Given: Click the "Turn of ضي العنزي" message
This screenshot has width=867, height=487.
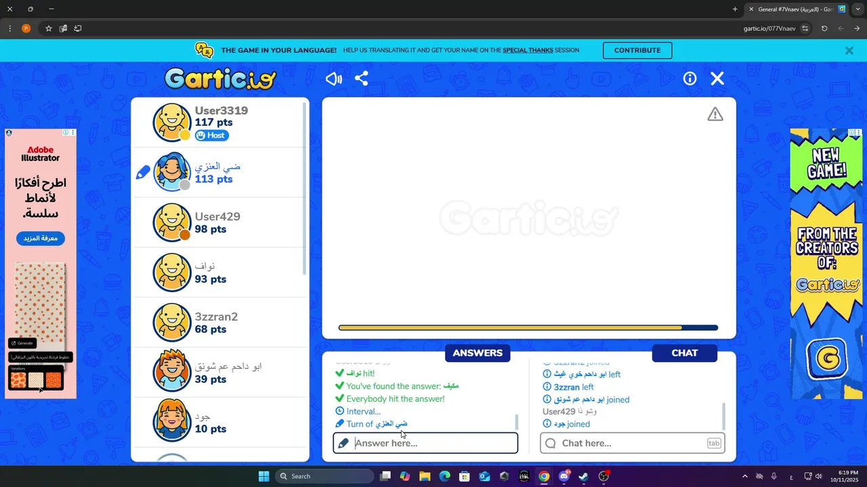Looking at the screenshot, I should click(372, 424).
